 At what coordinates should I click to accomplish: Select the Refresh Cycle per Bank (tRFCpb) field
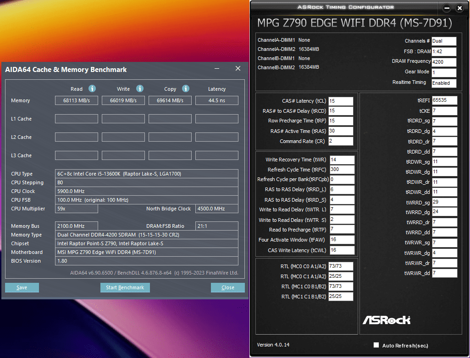coord(342,179)
